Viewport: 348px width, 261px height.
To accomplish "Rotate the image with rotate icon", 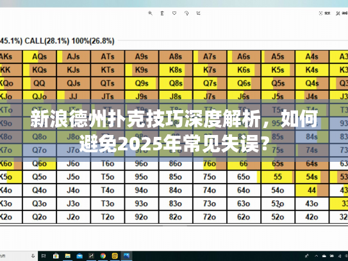I will point(186,13).
